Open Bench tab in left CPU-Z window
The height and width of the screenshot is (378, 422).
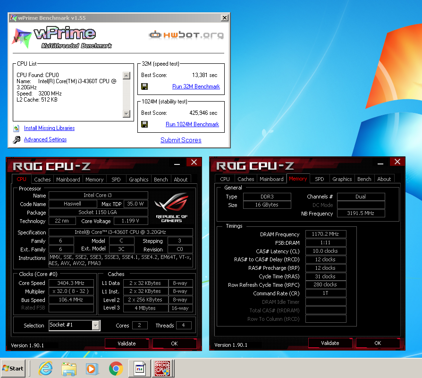click(160, 180)
